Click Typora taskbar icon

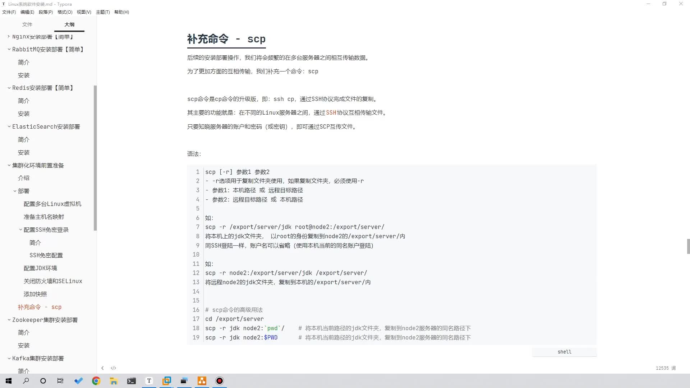149,381
